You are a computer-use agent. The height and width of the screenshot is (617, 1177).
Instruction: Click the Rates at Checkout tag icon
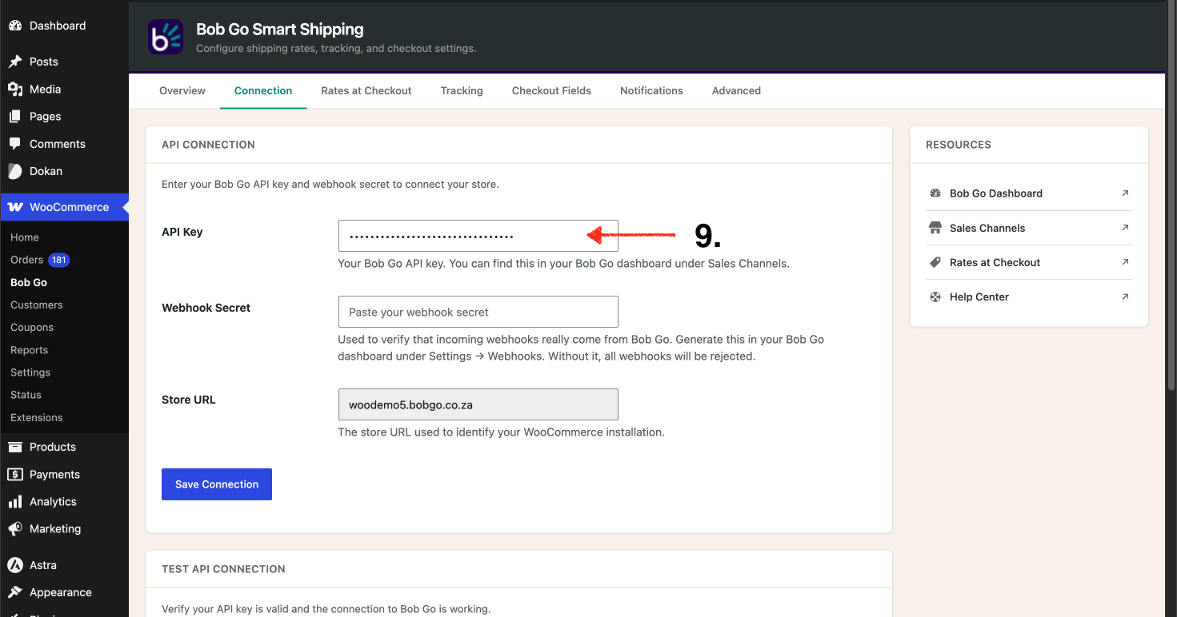935,262
